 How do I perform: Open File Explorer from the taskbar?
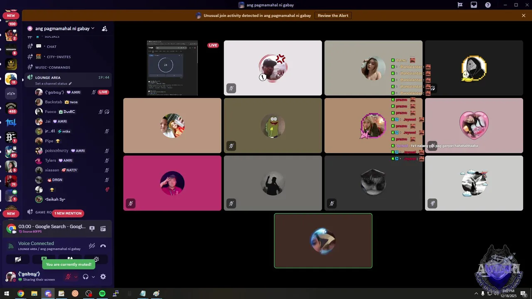tap(34, 294)
